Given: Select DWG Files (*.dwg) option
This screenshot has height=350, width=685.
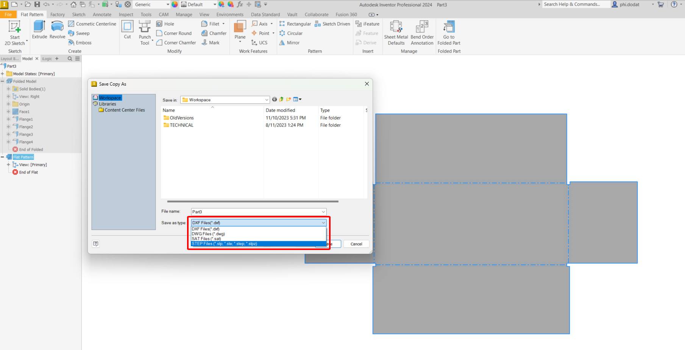Looking at the screenshot, I should pos(258,234).
